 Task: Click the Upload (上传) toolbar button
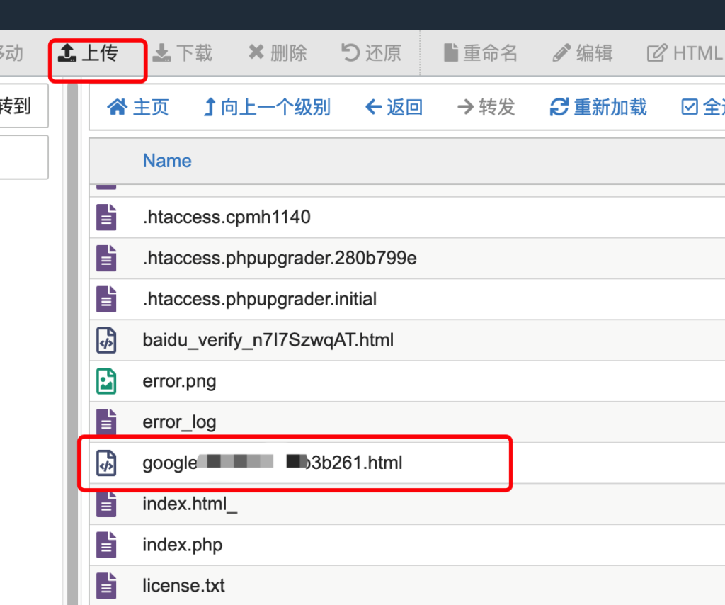(x=88, y=52)
